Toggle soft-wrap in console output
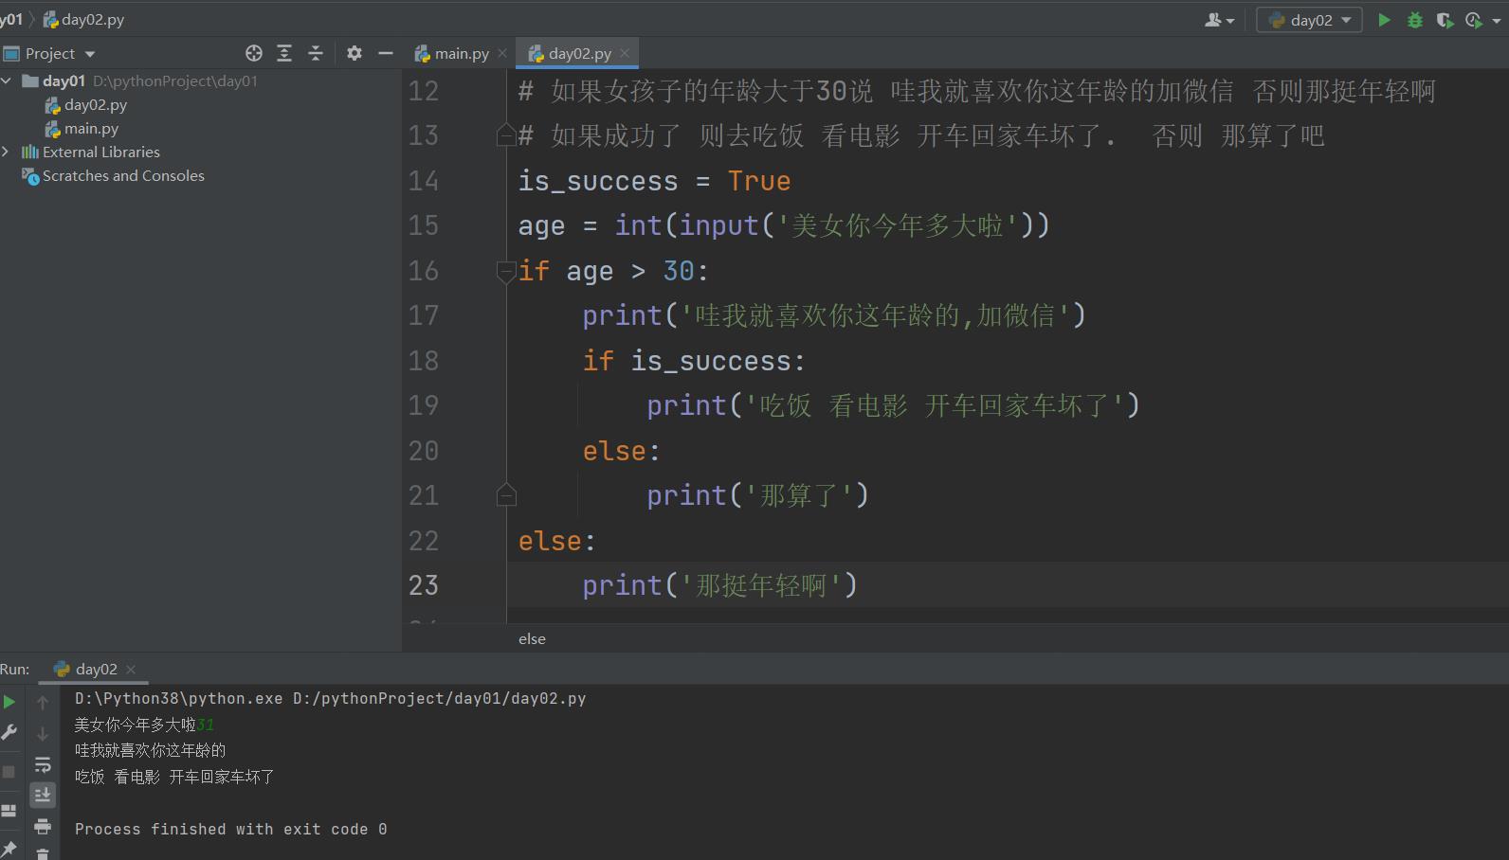 [43, 764]
